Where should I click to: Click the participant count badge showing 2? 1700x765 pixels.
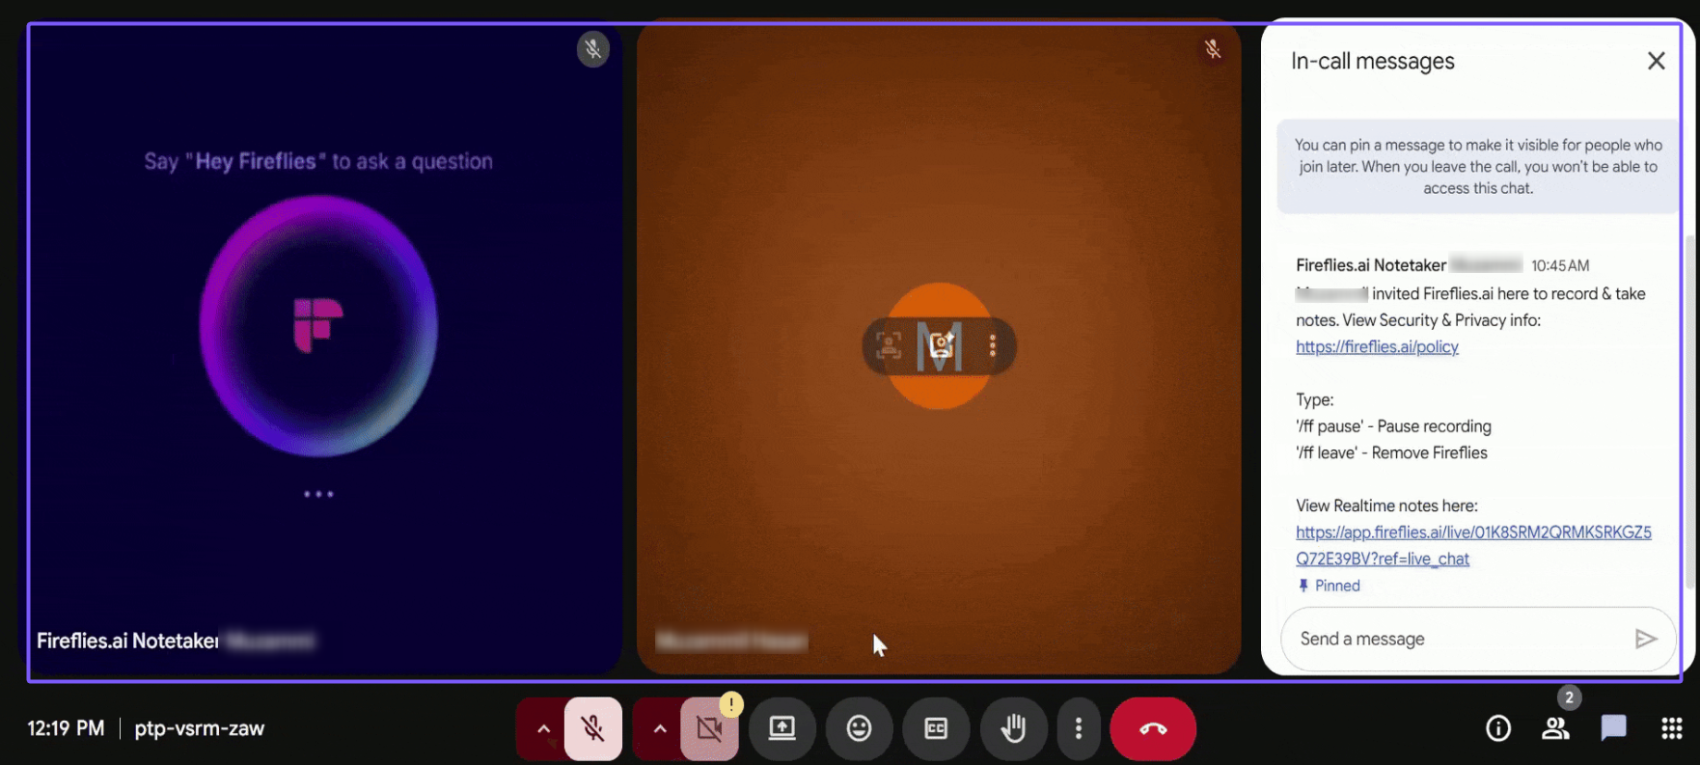1569,697
